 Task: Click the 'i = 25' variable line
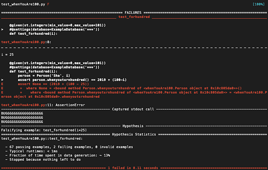(8, 55)
